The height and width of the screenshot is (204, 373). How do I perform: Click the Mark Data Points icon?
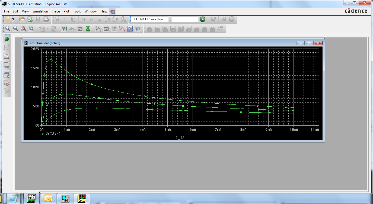pyautogui.click(x=122, y=28)
